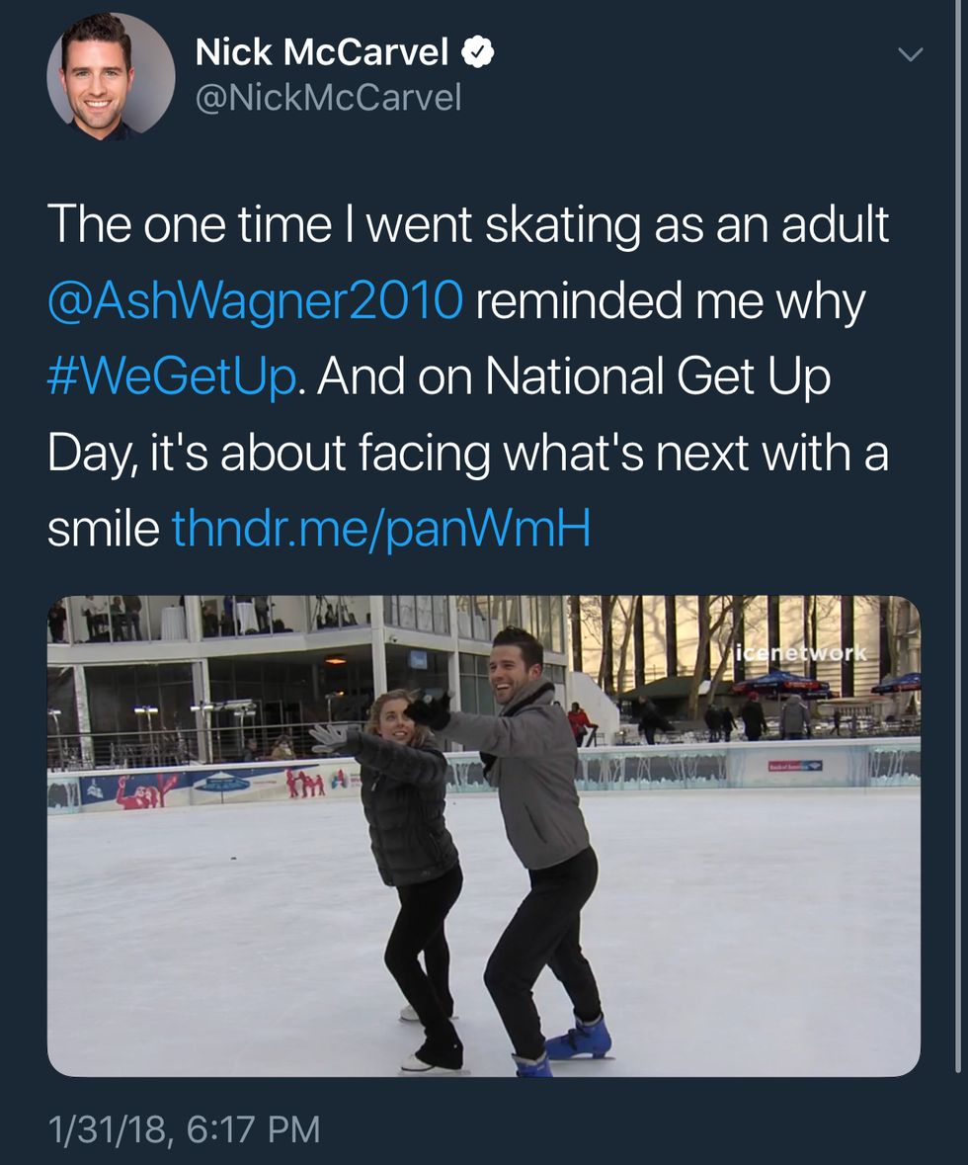
Task: Click the tweet timestamp 1/31/18, 6:17 PM
Action: [x=184, y=1127]
